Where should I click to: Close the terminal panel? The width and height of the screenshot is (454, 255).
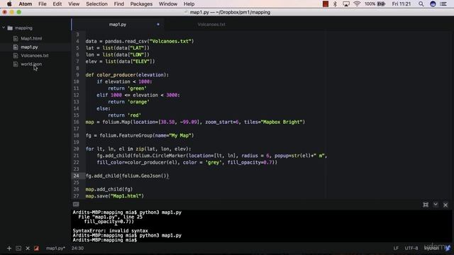[x=445, y=205]
